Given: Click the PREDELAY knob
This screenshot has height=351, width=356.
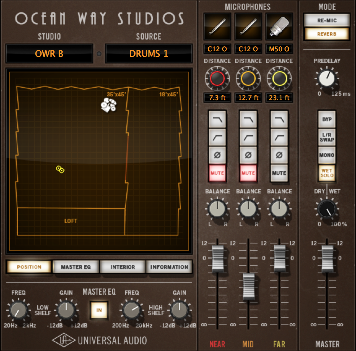Looking at the screenshot, I should click(x=327, y=78).
